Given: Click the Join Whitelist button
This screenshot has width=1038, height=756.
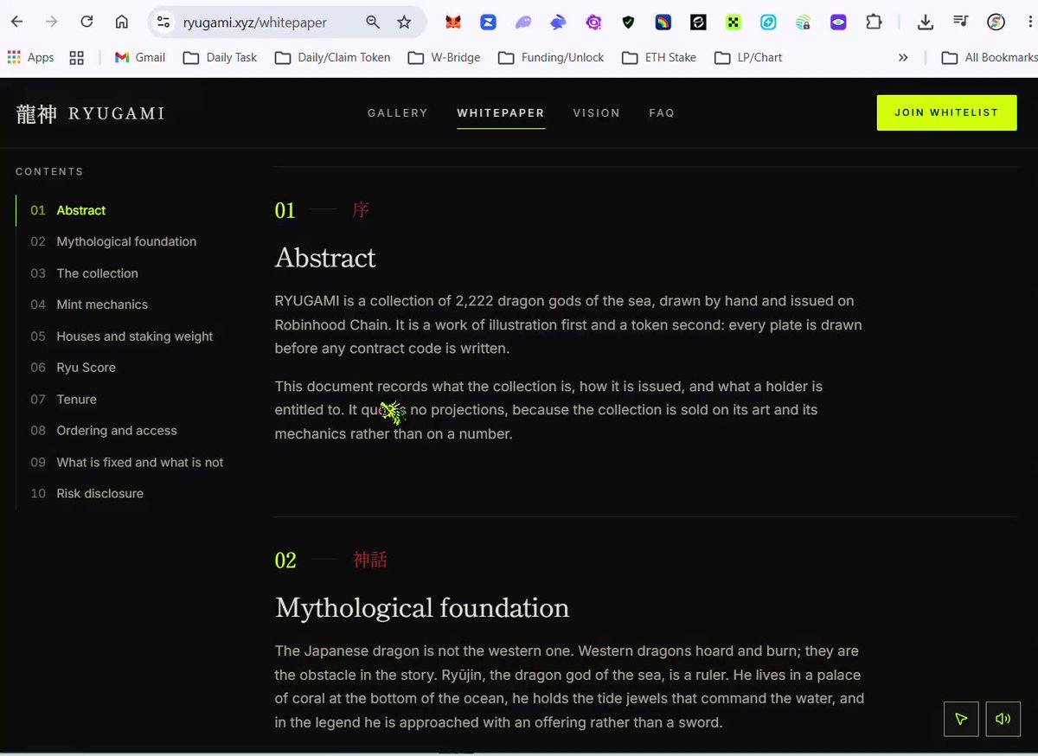Looking at the screenshot, I should tap(946, 112).
